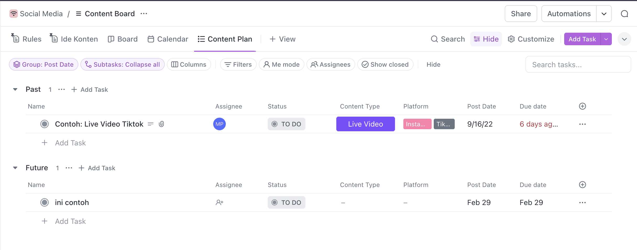Toggle Show closed tasks
Viewport: 637px width, 250px height.
coord(385,64)
